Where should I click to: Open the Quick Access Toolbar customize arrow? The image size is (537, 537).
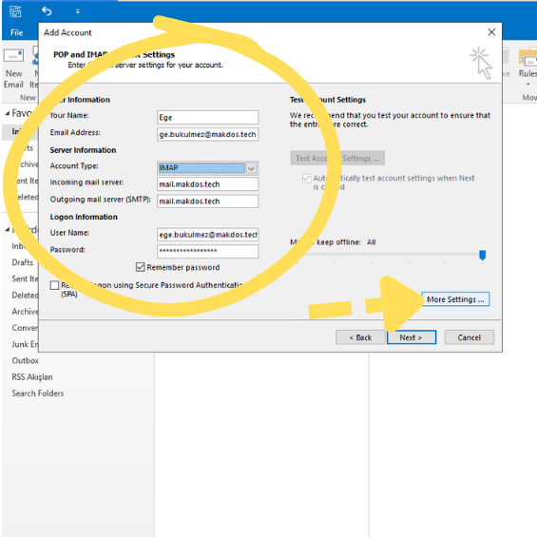point(78,11)
